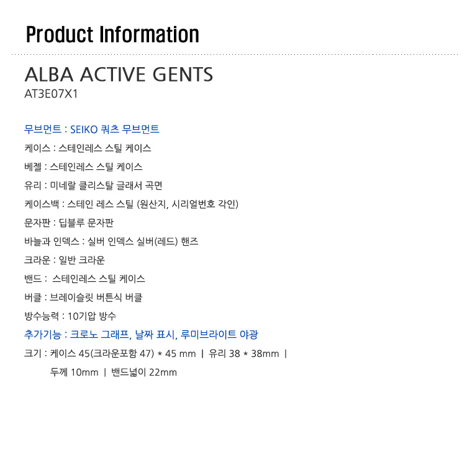The image size is (472, 454).
Task: Click the 바늘과 인덱스 specification line
Action: [111, 241]
